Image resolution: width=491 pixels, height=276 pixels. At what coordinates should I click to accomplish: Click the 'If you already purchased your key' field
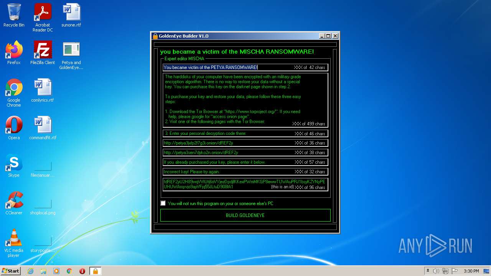pyautogui.click(x=245, y=162)
